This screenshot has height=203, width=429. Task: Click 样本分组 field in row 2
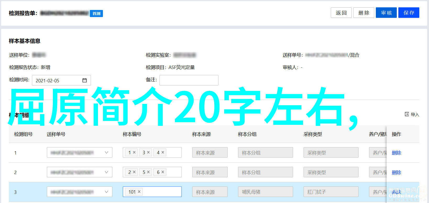tap(265, 172)
